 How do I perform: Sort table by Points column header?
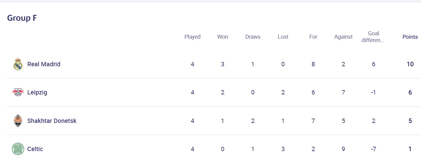point(410,37)
